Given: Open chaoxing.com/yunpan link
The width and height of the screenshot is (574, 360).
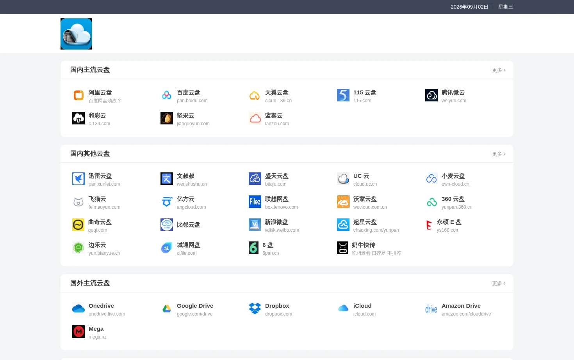Looking at the screenshot, I should coord(376,230).
